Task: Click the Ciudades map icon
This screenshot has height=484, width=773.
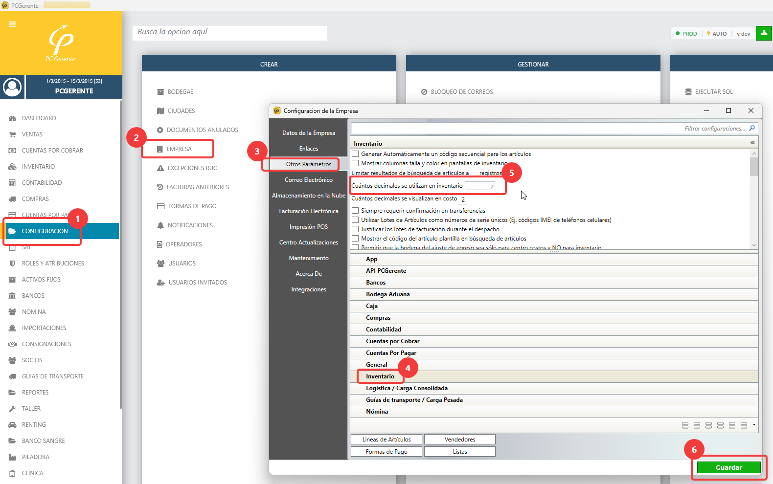Action: pos(160,111)
